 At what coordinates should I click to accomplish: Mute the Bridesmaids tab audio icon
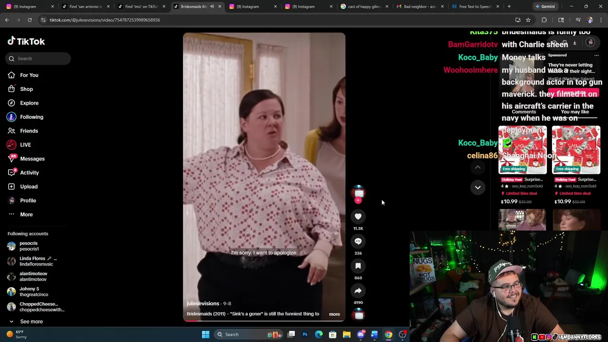[x=212, y=7]
